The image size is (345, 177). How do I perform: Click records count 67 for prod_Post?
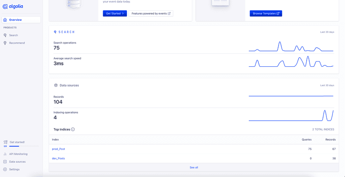pyautogui.click(x=334, y=149)
